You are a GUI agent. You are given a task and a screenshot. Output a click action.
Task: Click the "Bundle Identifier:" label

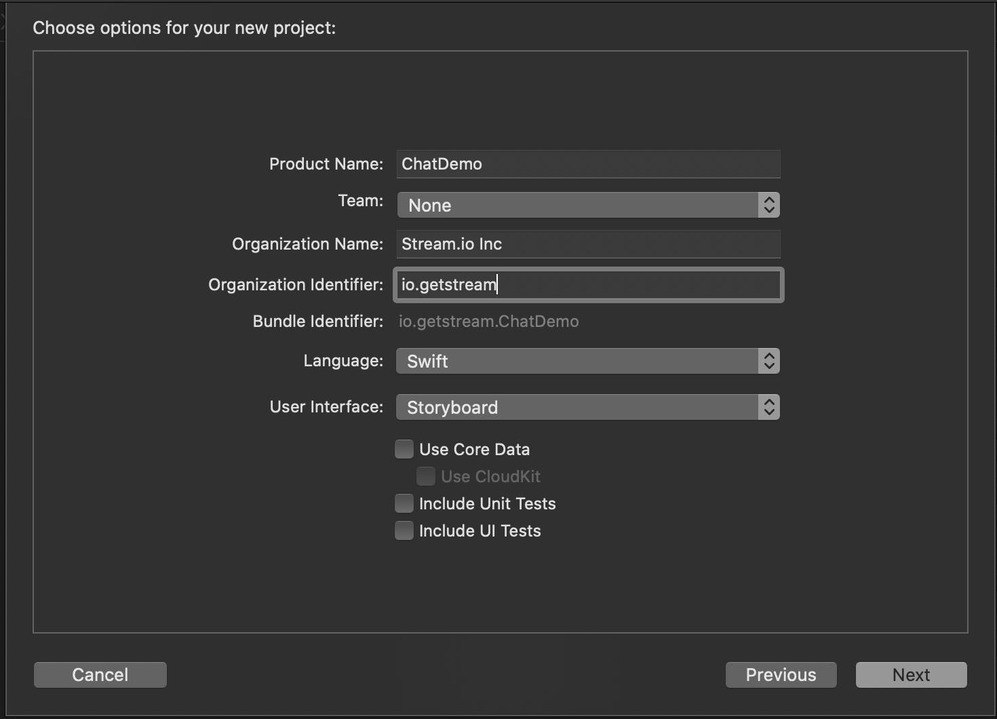(x=317, y=322)
